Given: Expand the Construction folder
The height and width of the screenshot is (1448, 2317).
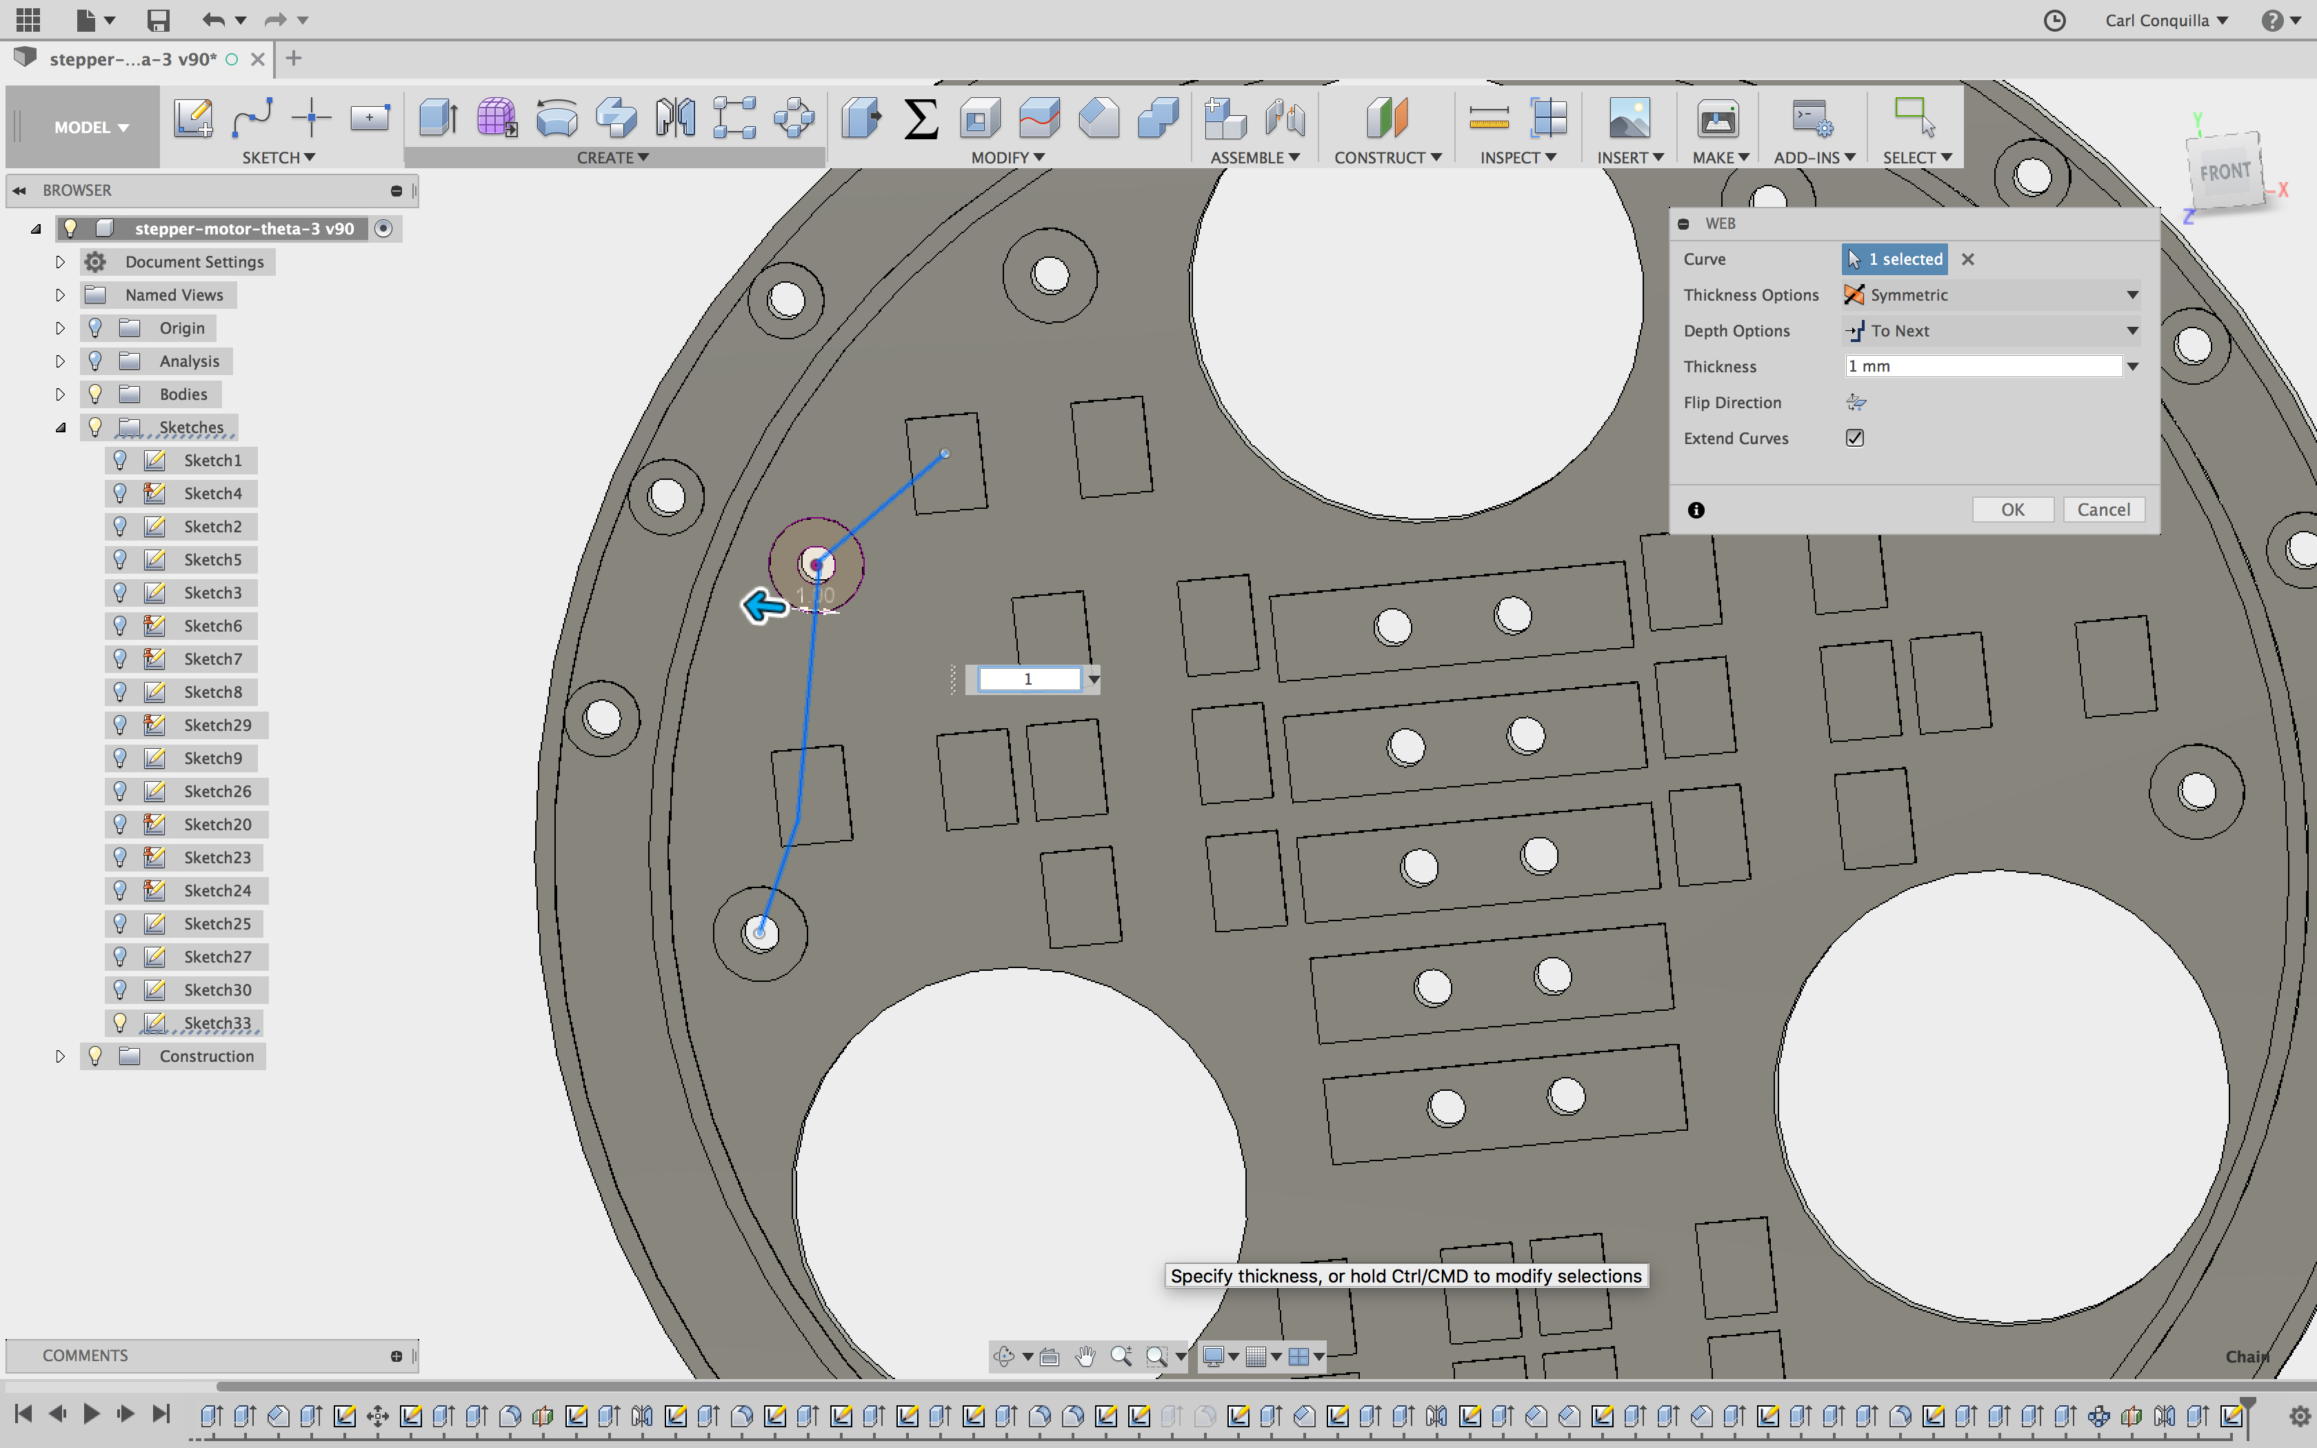Looking at the screenshot, I should point(59,1056).
